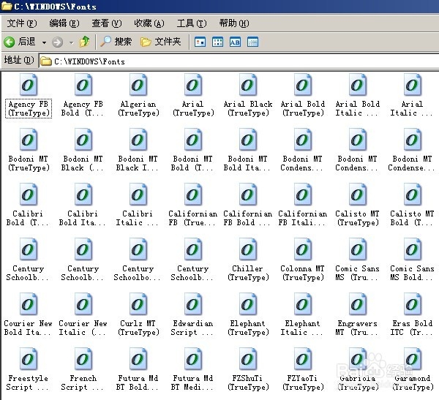Select the Futura Md BT Medi... font
This screenshot has height=400, width=439.
tap(193, 369)
